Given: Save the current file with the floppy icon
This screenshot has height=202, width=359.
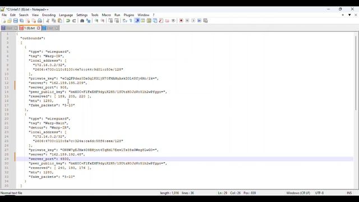Looking at the screenshot, I should (x=15, y=21).
